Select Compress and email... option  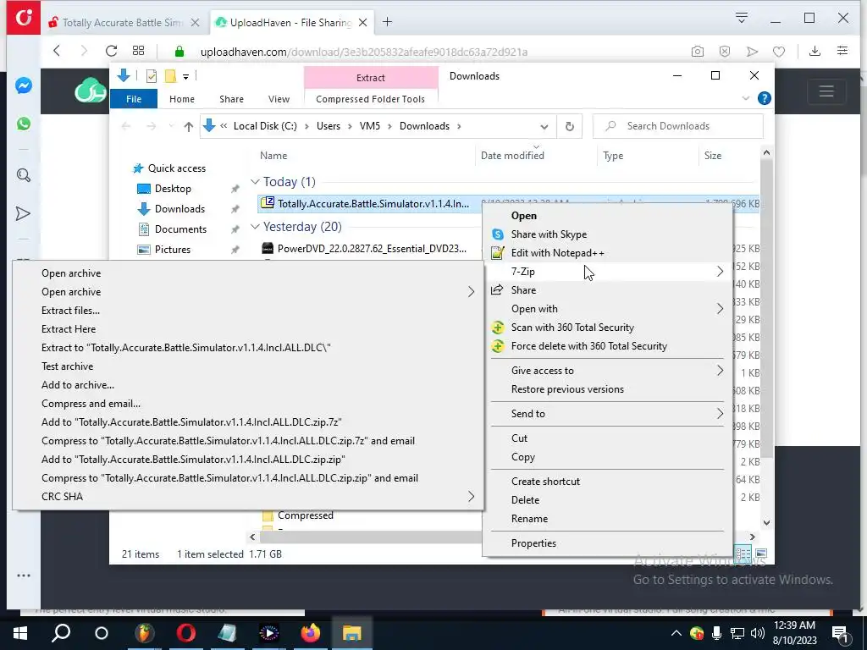pyautogui.click(x=248, y=404)
